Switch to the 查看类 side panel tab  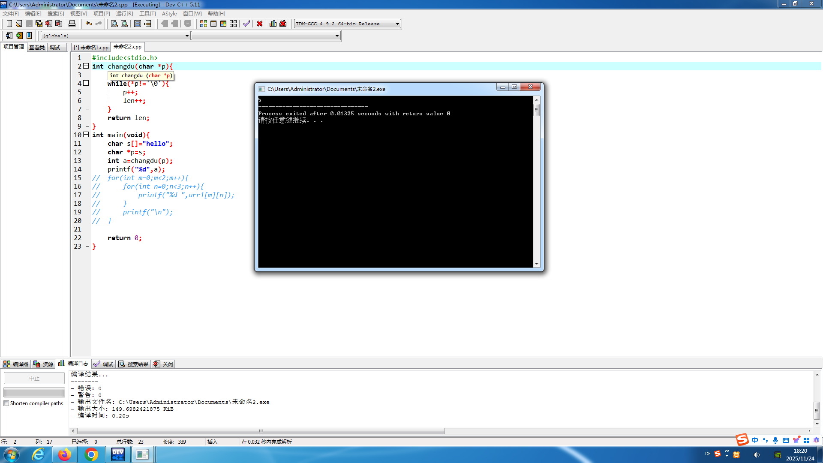click(x=37, y=47)
